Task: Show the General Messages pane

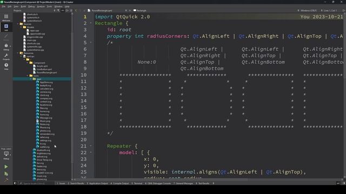Action: [x=183, y=183]
